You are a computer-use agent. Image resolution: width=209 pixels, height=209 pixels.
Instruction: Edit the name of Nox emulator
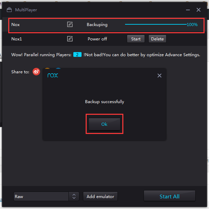[70, 24]
